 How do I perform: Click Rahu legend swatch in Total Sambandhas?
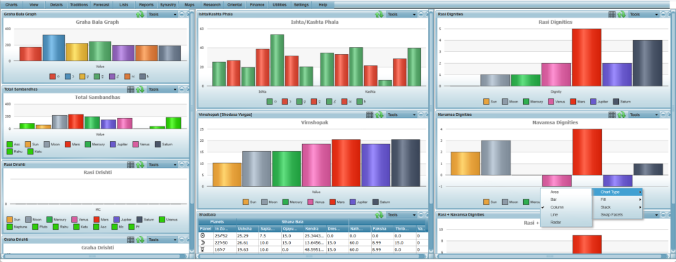(10, 152)
